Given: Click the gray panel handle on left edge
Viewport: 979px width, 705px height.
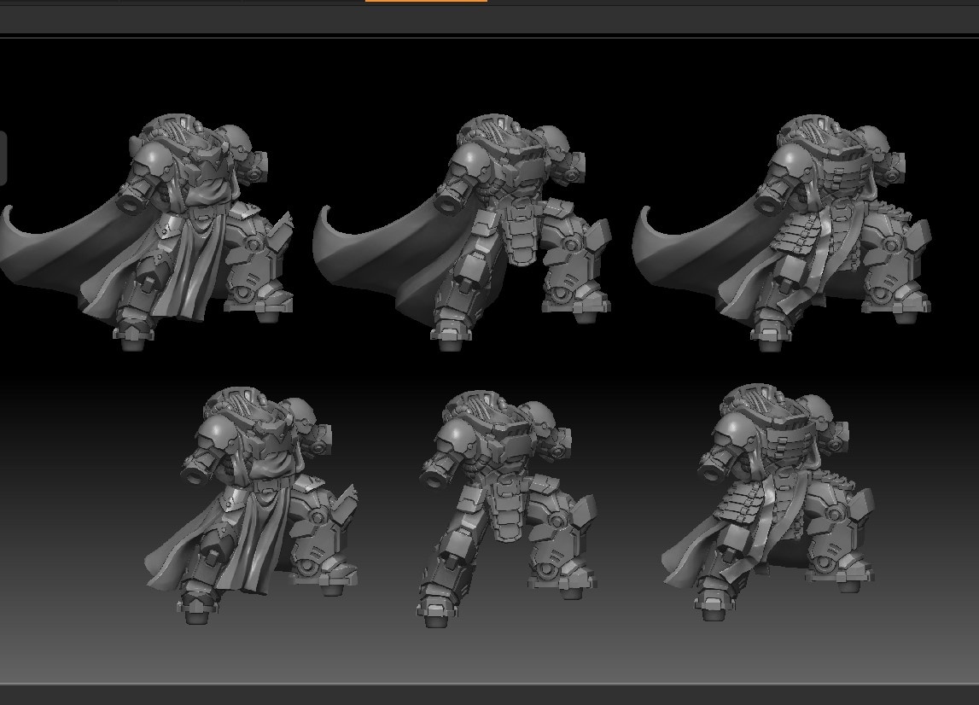Looking at the screenshot, I should click(3, 158).
